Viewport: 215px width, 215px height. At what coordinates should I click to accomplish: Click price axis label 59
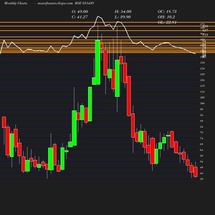[202, 156]
